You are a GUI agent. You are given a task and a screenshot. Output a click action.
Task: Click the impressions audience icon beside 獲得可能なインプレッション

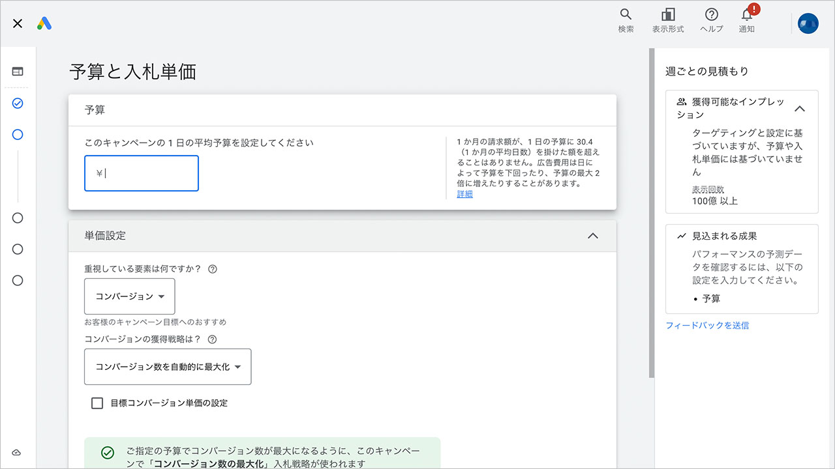click(x=680, y=101)
